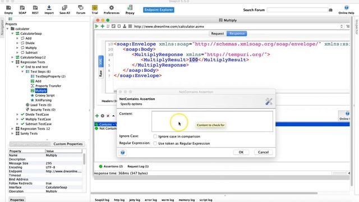
Task: Open the Proxy settings icon
Action: click(130, 10)
